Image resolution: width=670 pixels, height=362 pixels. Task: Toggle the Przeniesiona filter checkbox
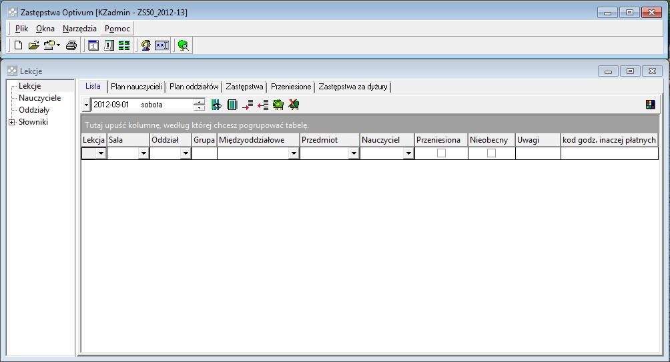coord(441,153)
